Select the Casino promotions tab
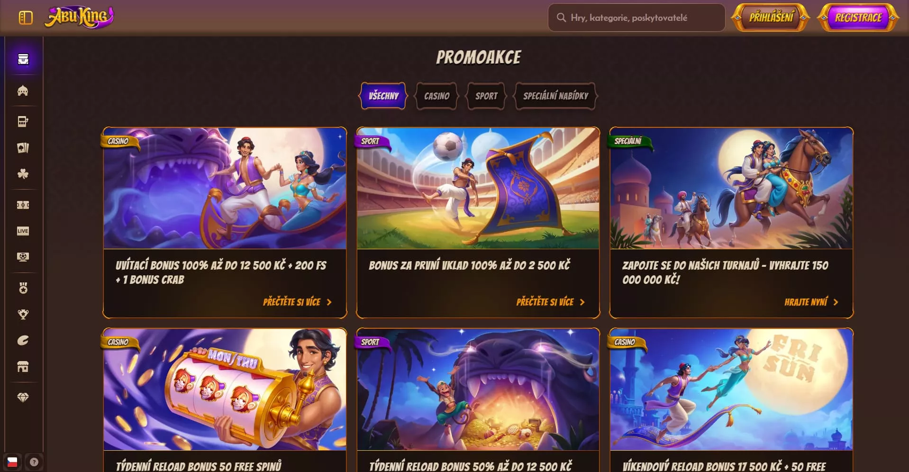 [436, 96]
